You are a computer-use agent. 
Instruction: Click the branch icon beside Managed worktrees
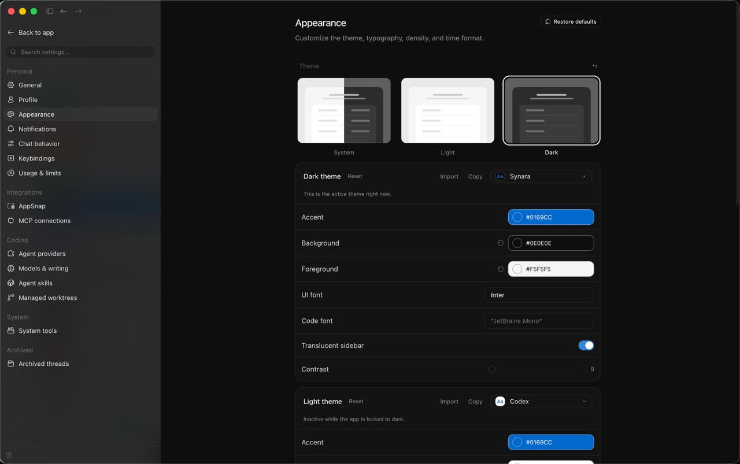tap(11, 298)
